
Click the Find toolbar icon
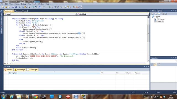29,7
